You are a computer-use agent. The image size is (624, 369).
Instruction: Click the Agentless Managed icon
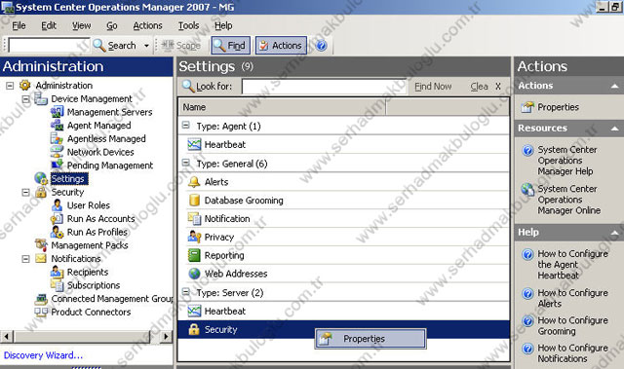coord(57,138)
